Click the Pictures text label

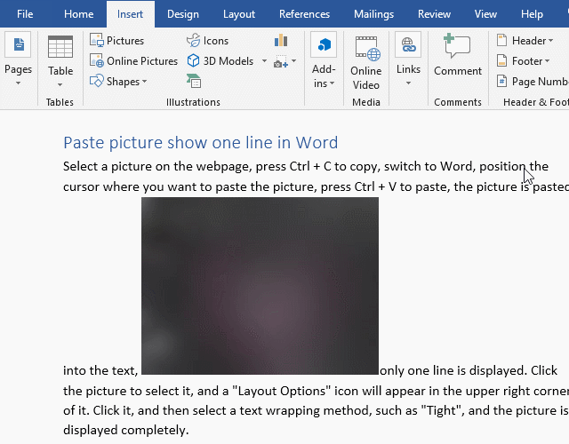coord(125,41)
